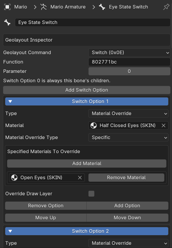Clear the Open Eyes (SKIN) material slot

80,178
